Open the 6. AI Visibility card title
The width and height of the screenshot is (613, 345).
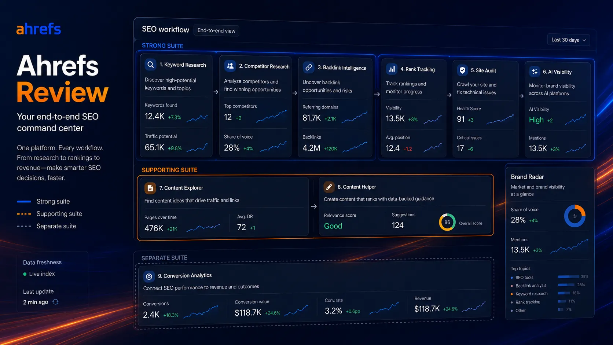(557, 72)
